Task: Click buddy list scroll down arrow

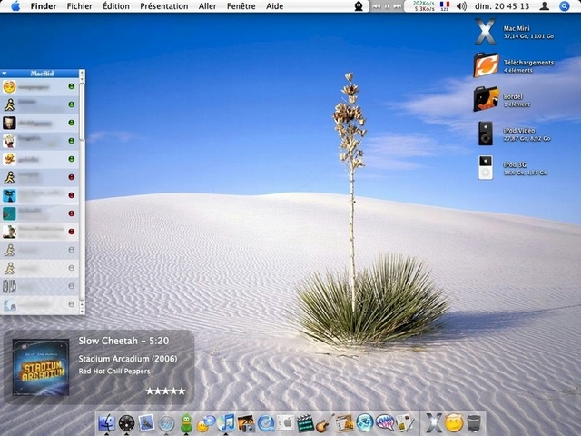Action: coord(82,311)
